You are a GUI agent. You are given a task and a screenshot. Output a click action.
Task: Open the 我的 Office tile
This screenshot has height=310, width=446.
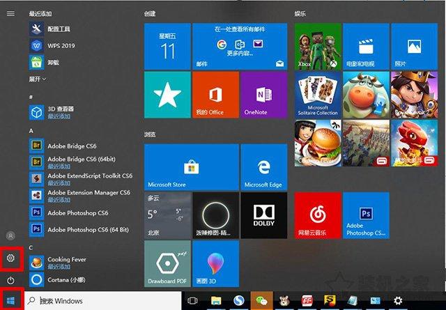point(215,95)
